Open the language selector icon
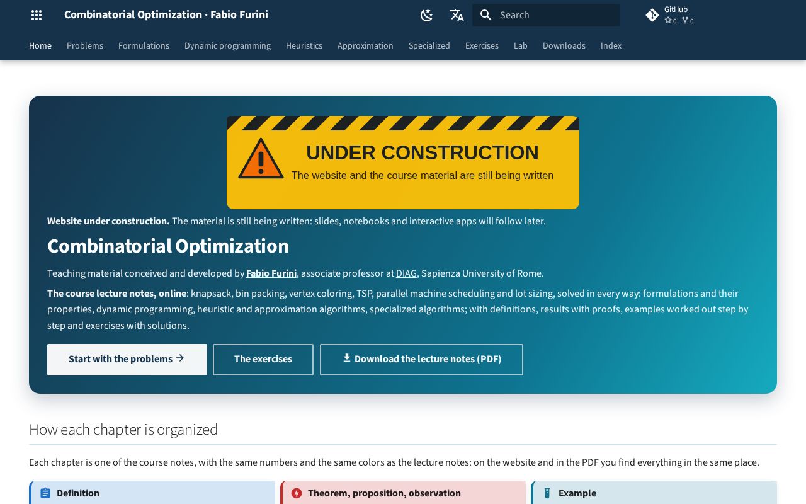Viewport: 806px width, 504px height. pyautogui.click(x=457, y=15)
